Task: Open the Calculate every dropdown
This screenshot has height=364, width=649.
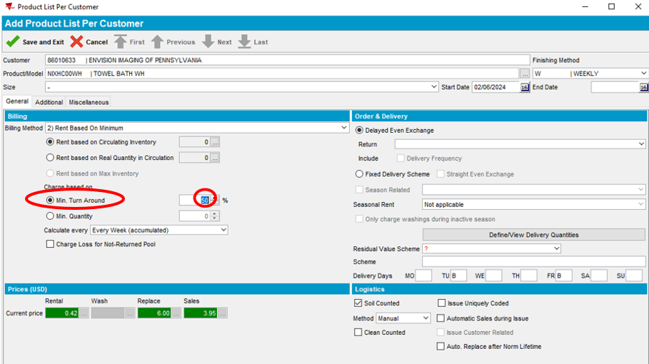Action: pos(223,230)
